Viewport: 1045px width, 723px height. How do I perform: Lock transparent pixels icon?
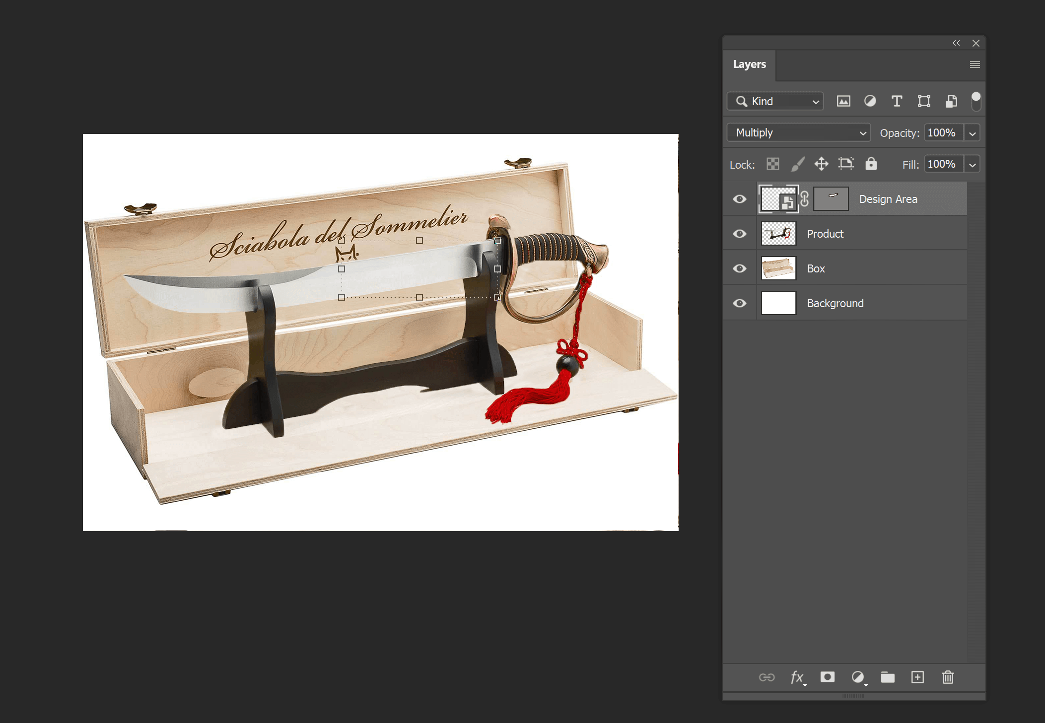click(x=773, y=164)
